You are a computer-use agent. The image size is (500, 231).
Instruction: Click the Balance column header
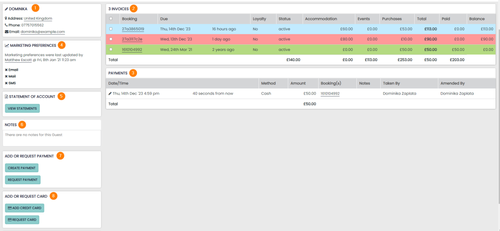coord(477,19)
